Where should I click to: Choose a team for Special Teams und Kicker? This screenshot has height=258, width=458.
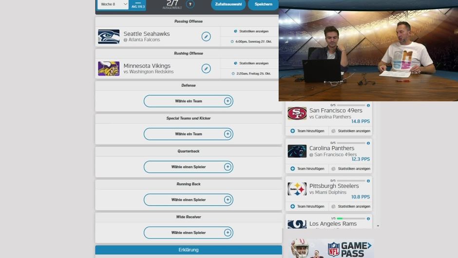pos(188,134)
